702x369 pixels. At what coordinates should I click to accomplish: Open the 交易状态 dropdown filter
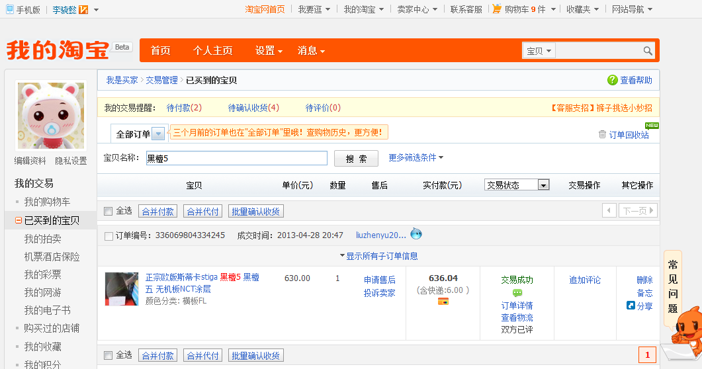click(x=517, y=185)
